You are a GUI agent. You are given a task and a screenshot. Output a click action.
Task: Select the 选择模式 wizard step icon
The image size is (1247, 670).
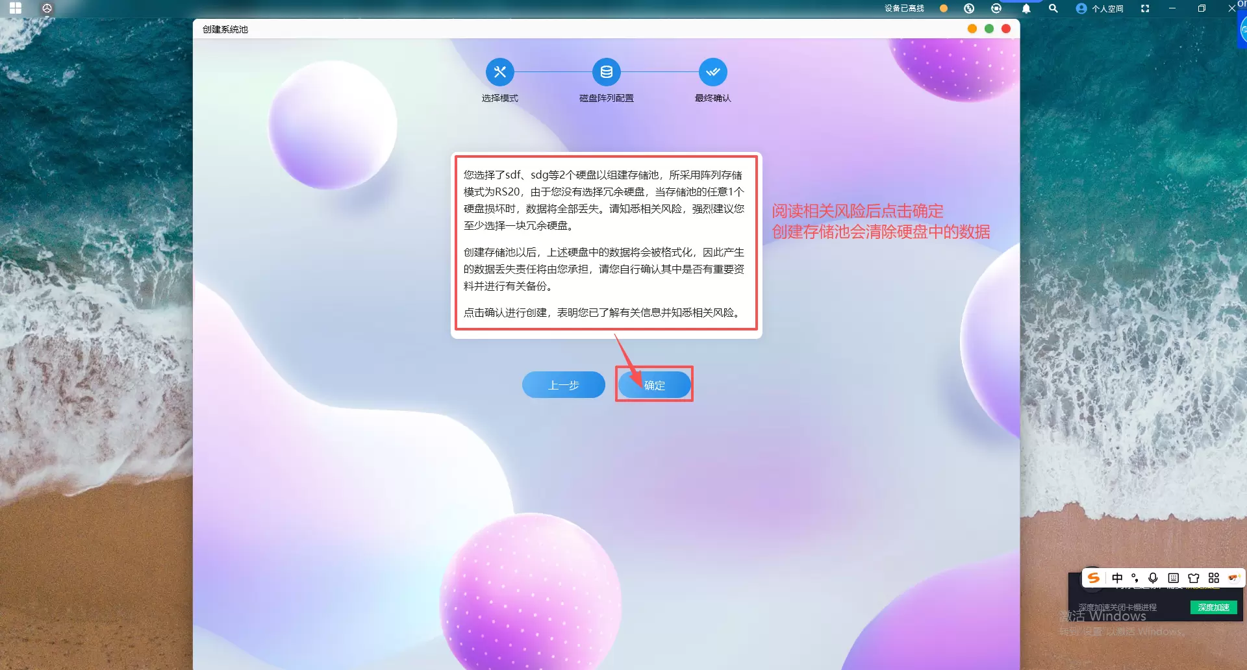[499, 72]
